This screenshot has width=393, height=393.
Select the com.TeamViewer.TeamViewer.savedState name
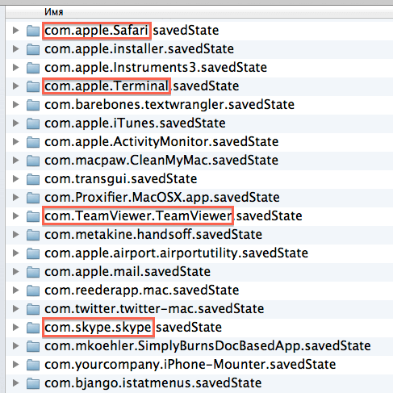[174, 216]
